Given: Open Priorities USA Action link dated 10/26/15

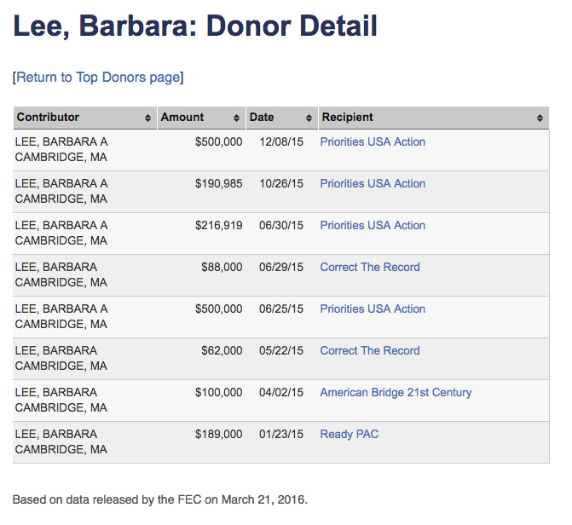Looking at the screenshot, I should [373, 184].
